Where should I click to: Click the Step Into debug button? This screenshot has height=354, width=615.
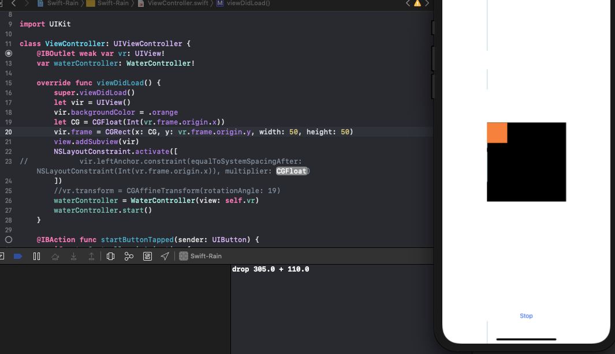[x=73, y=256]
